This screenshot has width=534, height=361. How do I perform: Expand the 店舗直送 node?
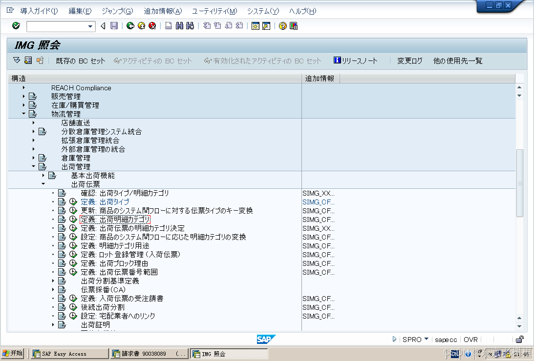pos(33,123)
